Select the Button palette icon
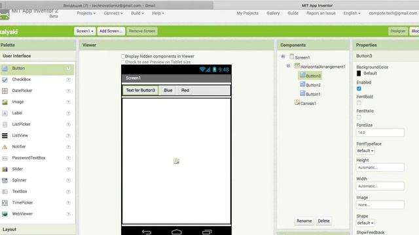The image size is (419, 235). 5,69
